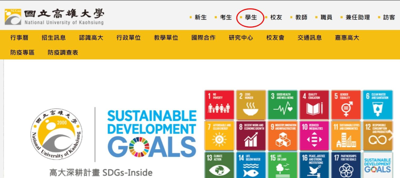Select the SDG 4 Quality Education icon
400x178 pixels.
pyautogui.click(x=314, y=105)
